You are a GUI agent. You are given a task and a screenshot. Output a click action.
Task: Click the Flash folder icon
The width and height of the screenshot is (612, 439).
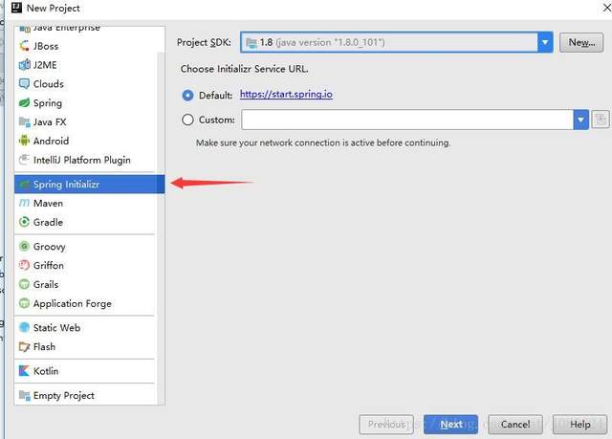24,346
